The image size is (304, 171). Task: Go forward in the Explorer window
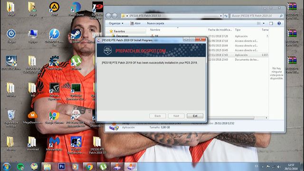click(115, 16)
